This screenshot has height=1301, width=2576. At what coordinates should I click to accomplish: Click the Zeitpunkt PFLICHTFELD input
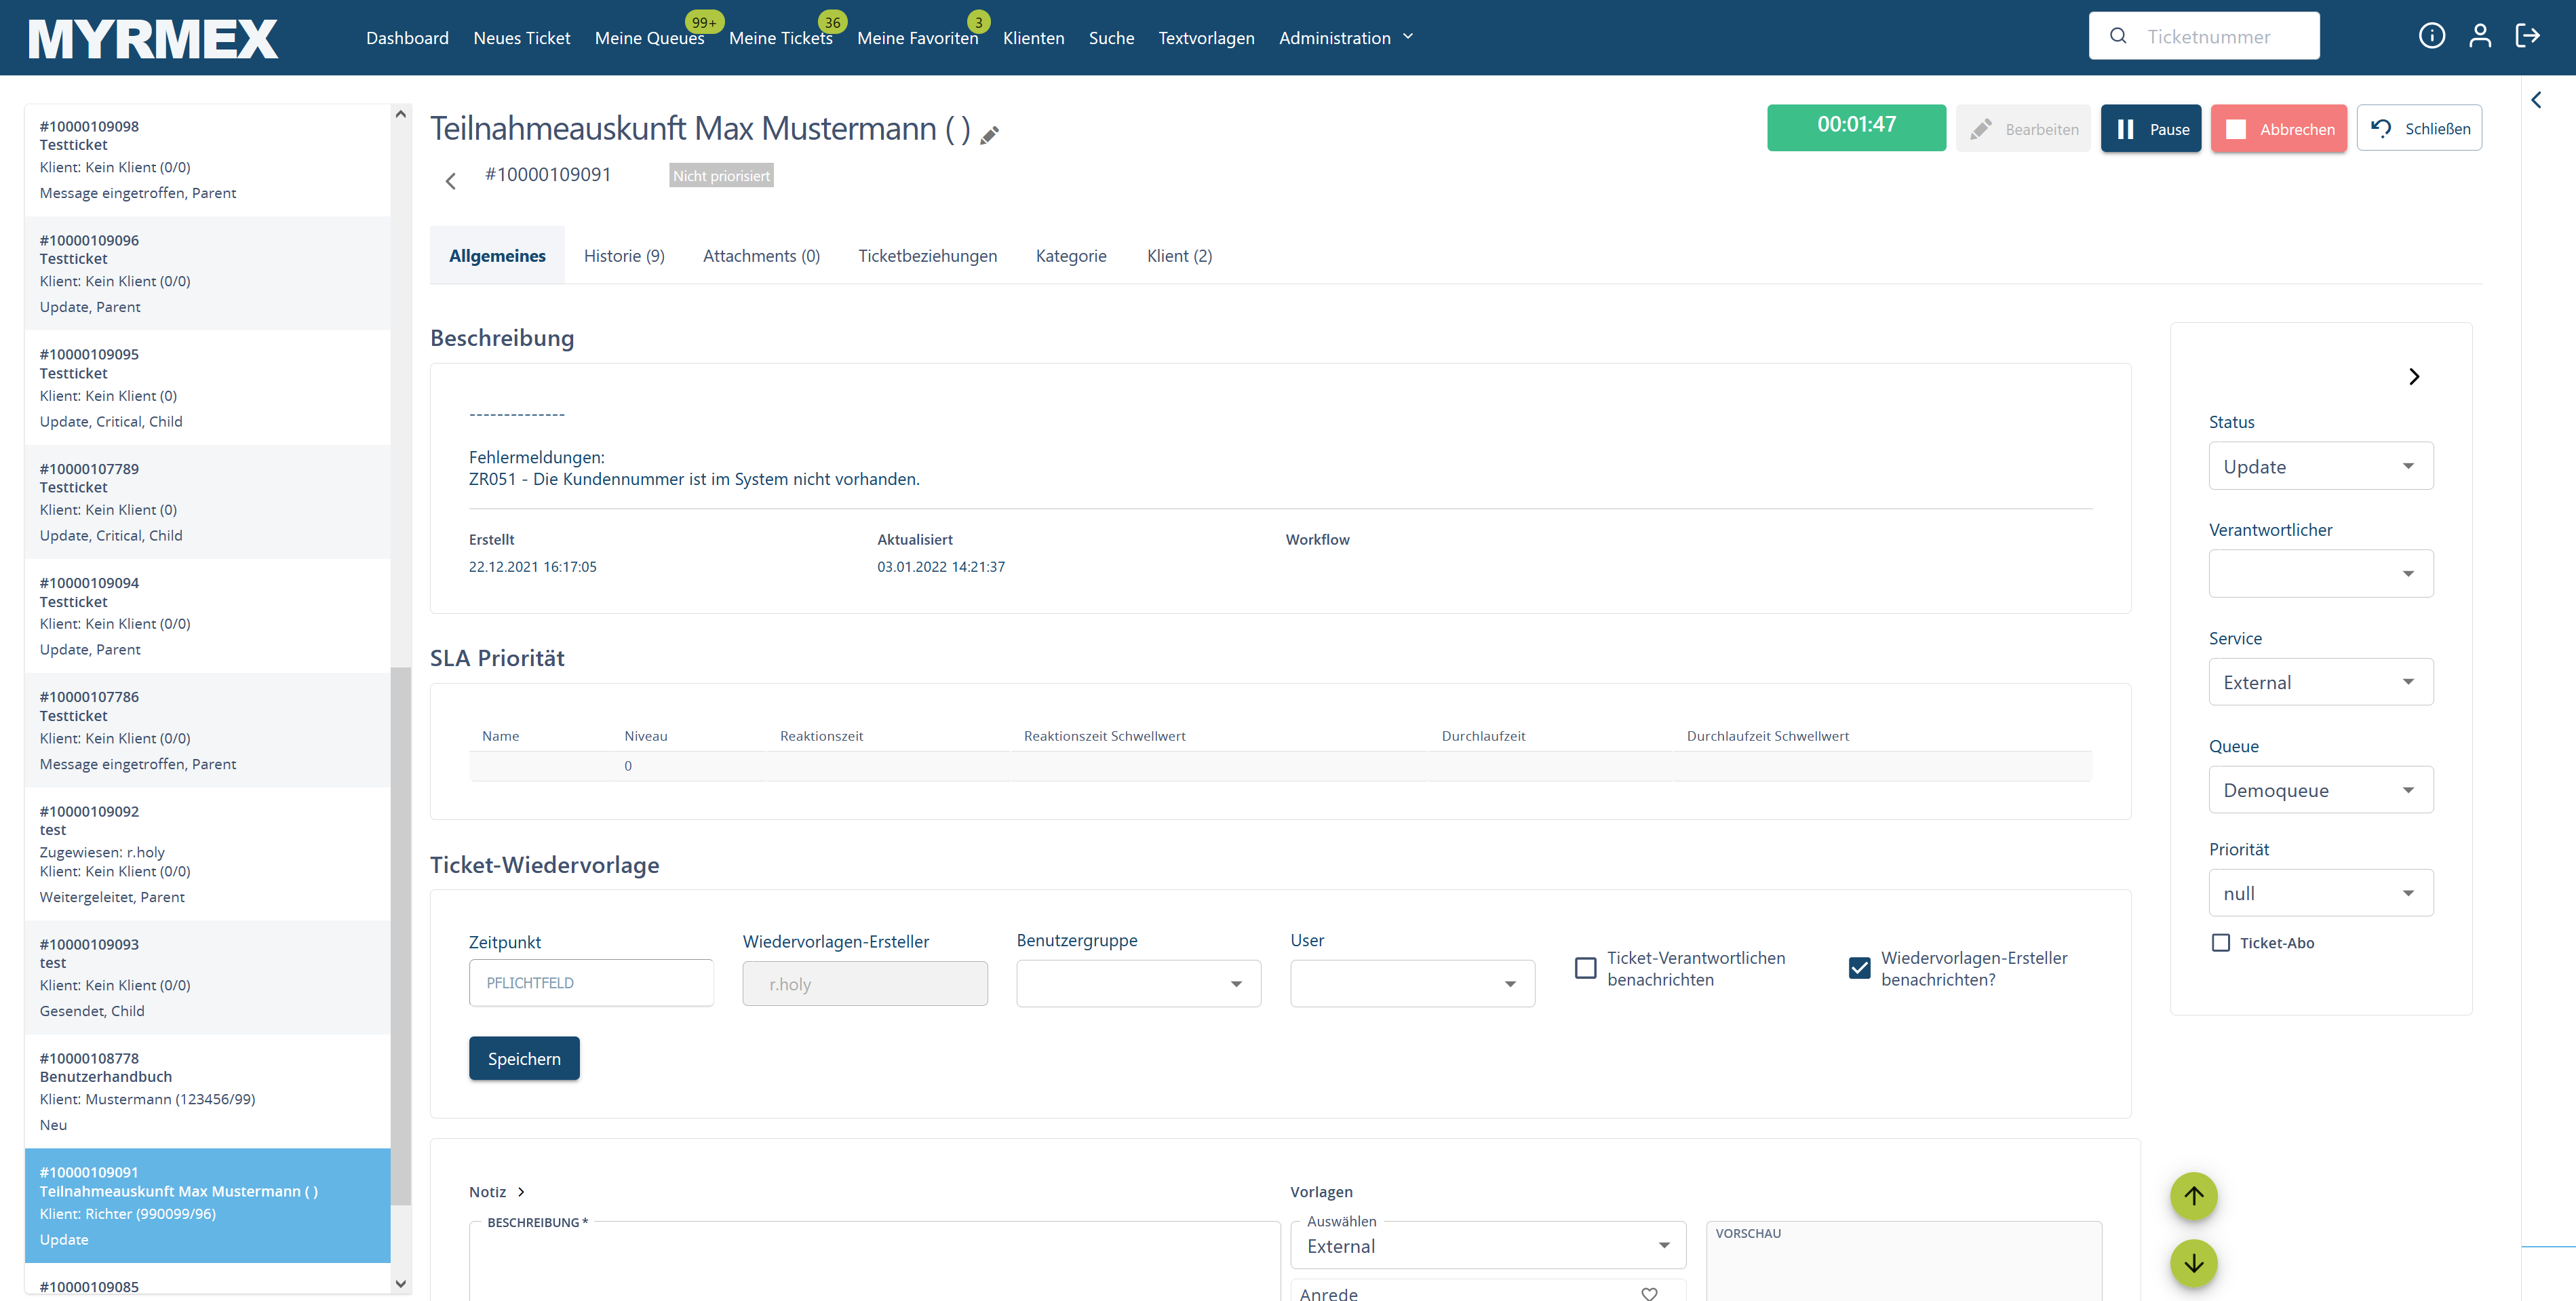[591, 982]
